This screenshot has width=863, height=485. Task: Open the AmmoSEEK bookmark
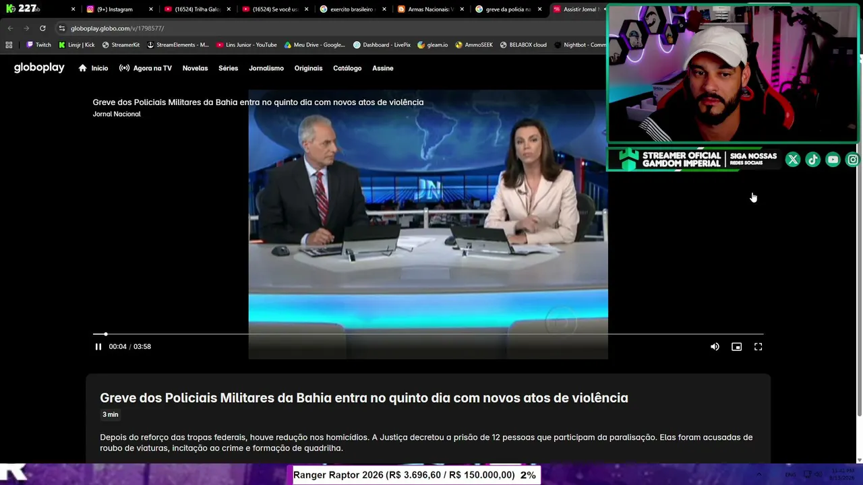click(474, 45)
